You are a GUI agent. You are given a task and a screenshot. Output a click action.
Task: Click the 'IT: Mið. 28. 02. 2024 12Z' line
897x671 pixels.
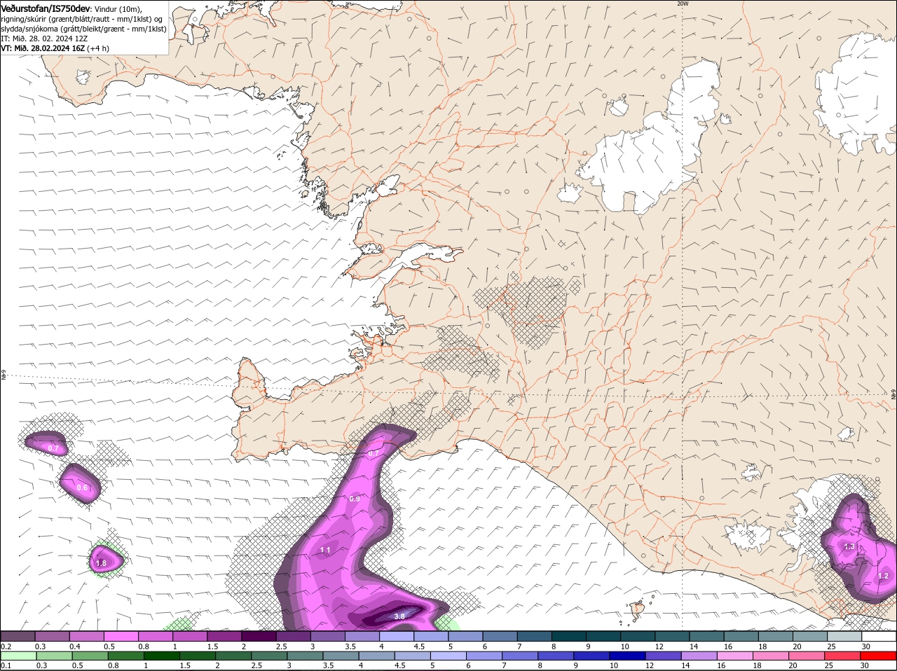43,39
